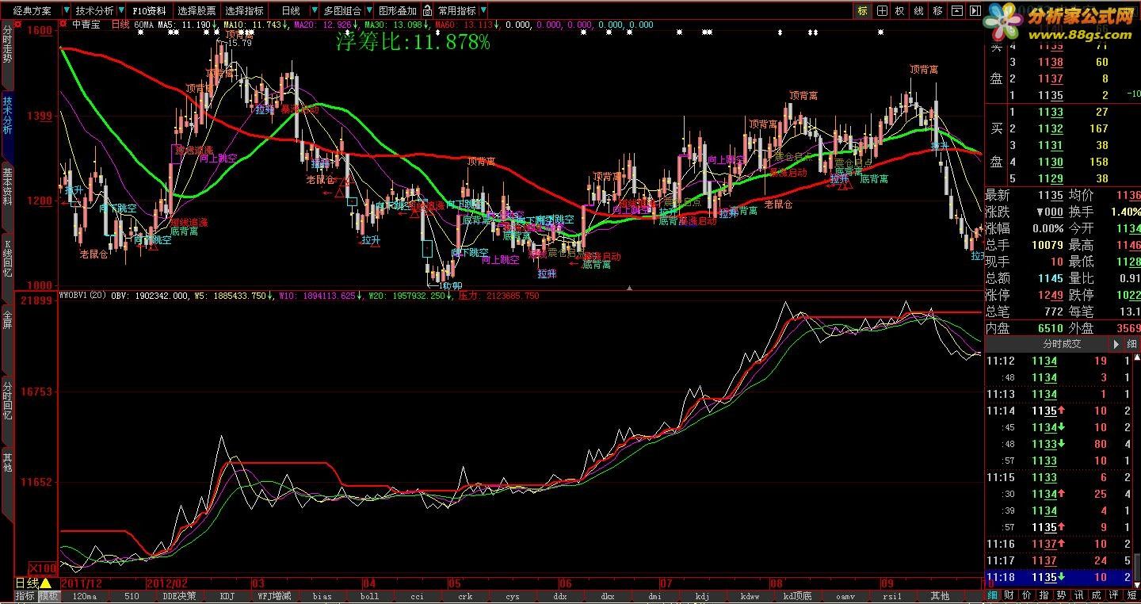Select 讯 tab in bottom right panel

(1079, 595)
